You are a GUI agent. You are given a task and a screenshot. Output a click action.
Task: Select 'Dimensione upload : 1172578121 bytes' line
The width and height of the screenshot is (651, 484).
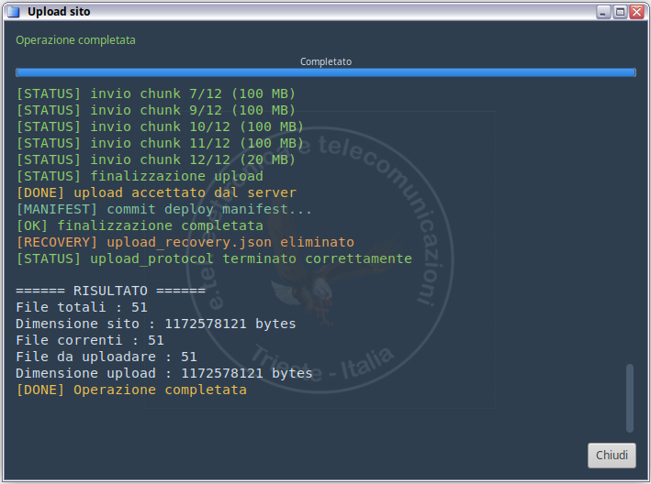pyautogui.click(x=164, y=374)
